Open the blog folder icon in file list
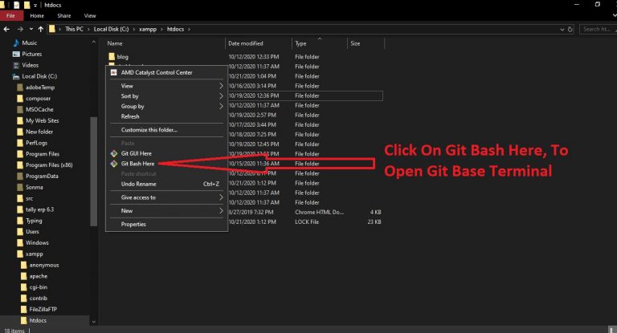 112,57
